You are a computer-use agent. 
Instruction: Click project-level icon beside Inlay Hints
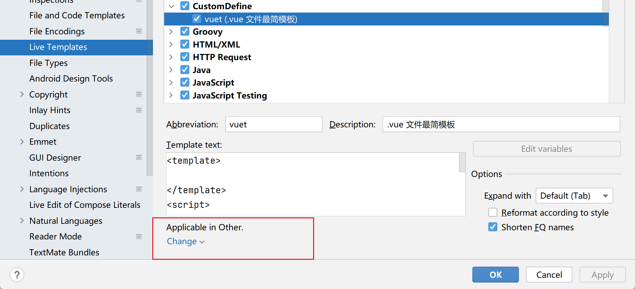tap(139, 110)
